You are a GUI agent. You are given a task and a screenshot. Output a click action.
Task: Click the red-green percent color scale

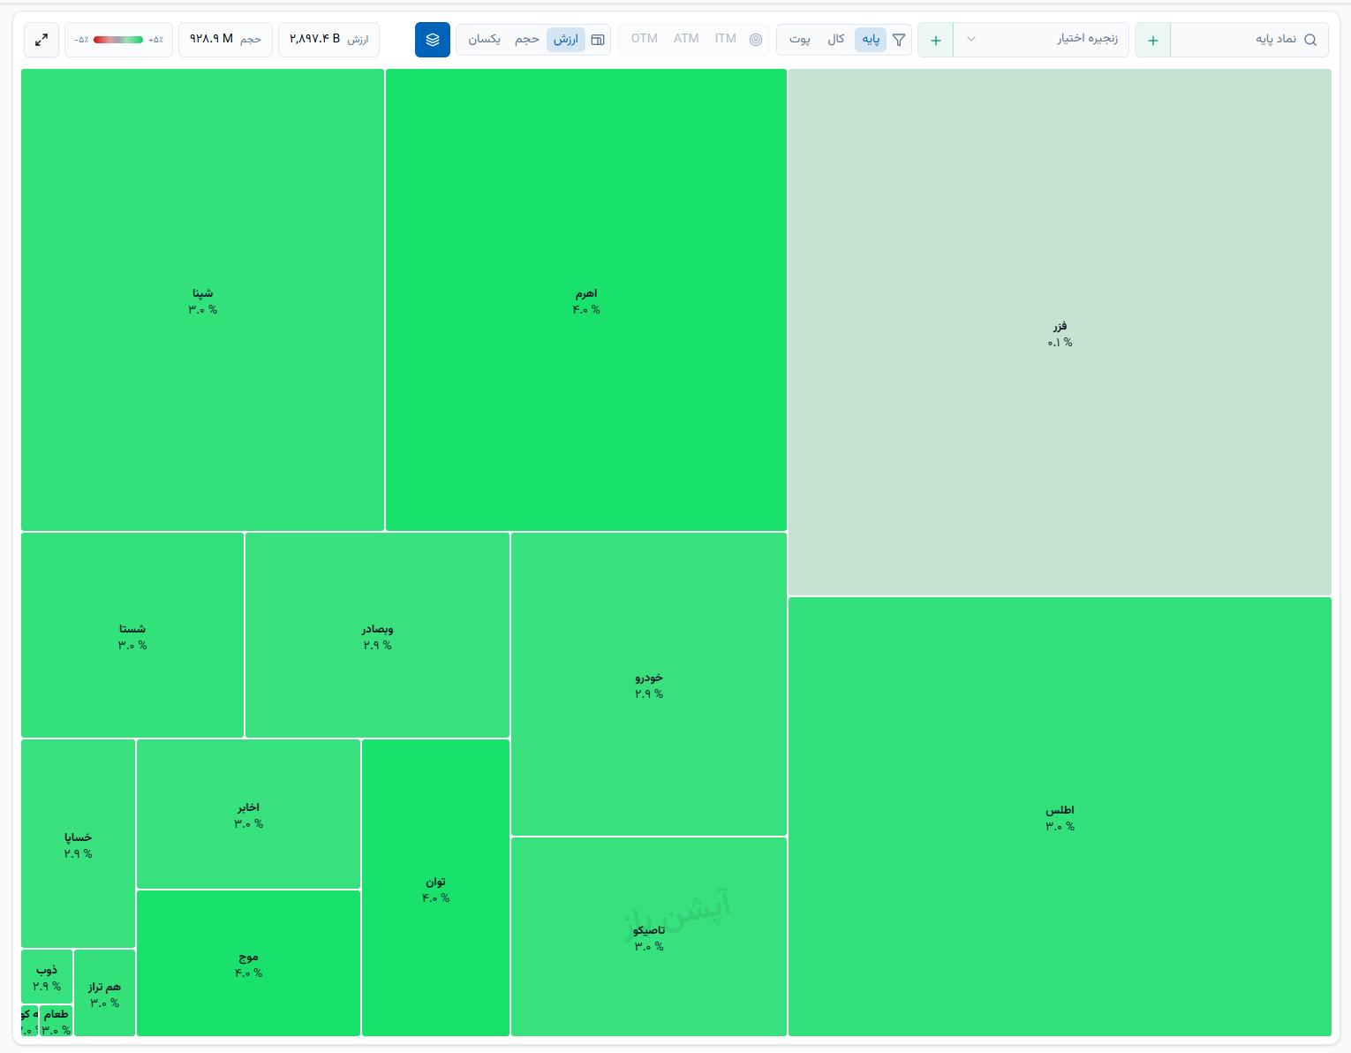[x=118, y=40]
